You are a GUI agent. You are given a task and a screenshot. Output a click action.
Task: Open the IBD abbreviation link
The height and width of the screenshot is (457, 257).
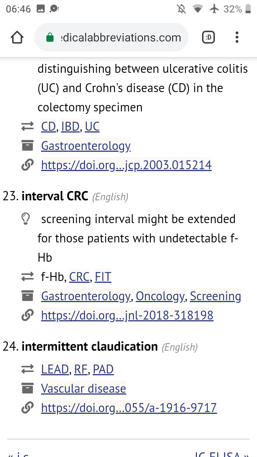click(70, 126)
